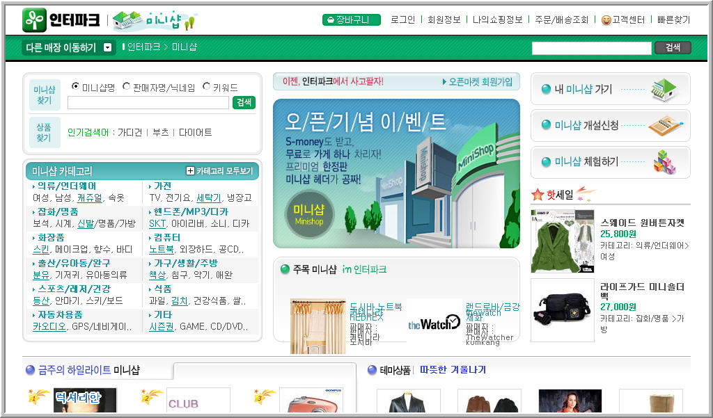Viewport: 713px width, 418px height.
Task: Select the 판매자명/닉네임 radio button
Action: 127,86
